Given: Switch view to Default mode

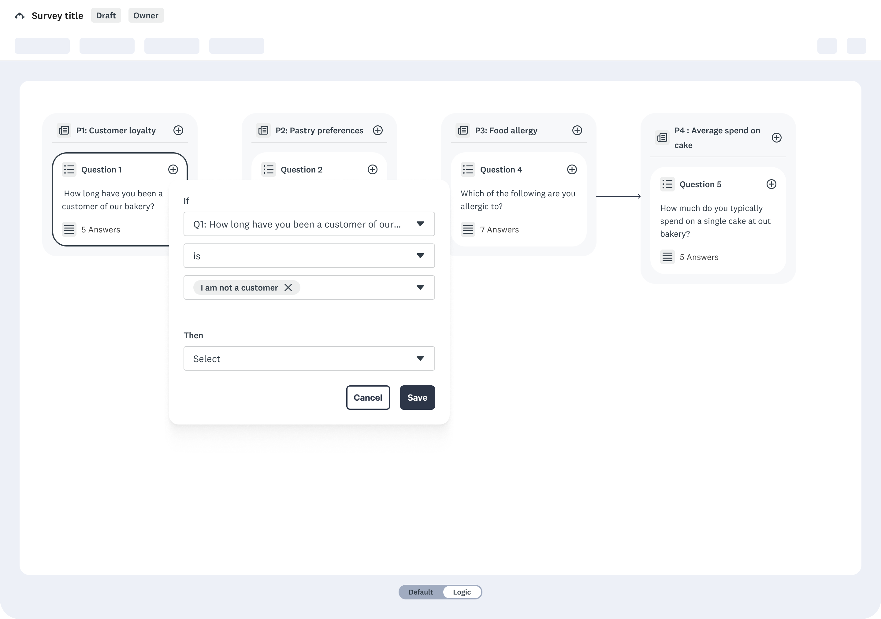Looking at the screenshot, I should 421,592.
